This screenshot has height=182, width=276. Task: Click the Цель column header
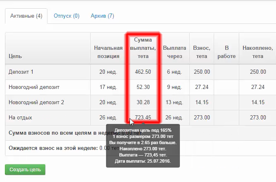(x=15, y=56)
